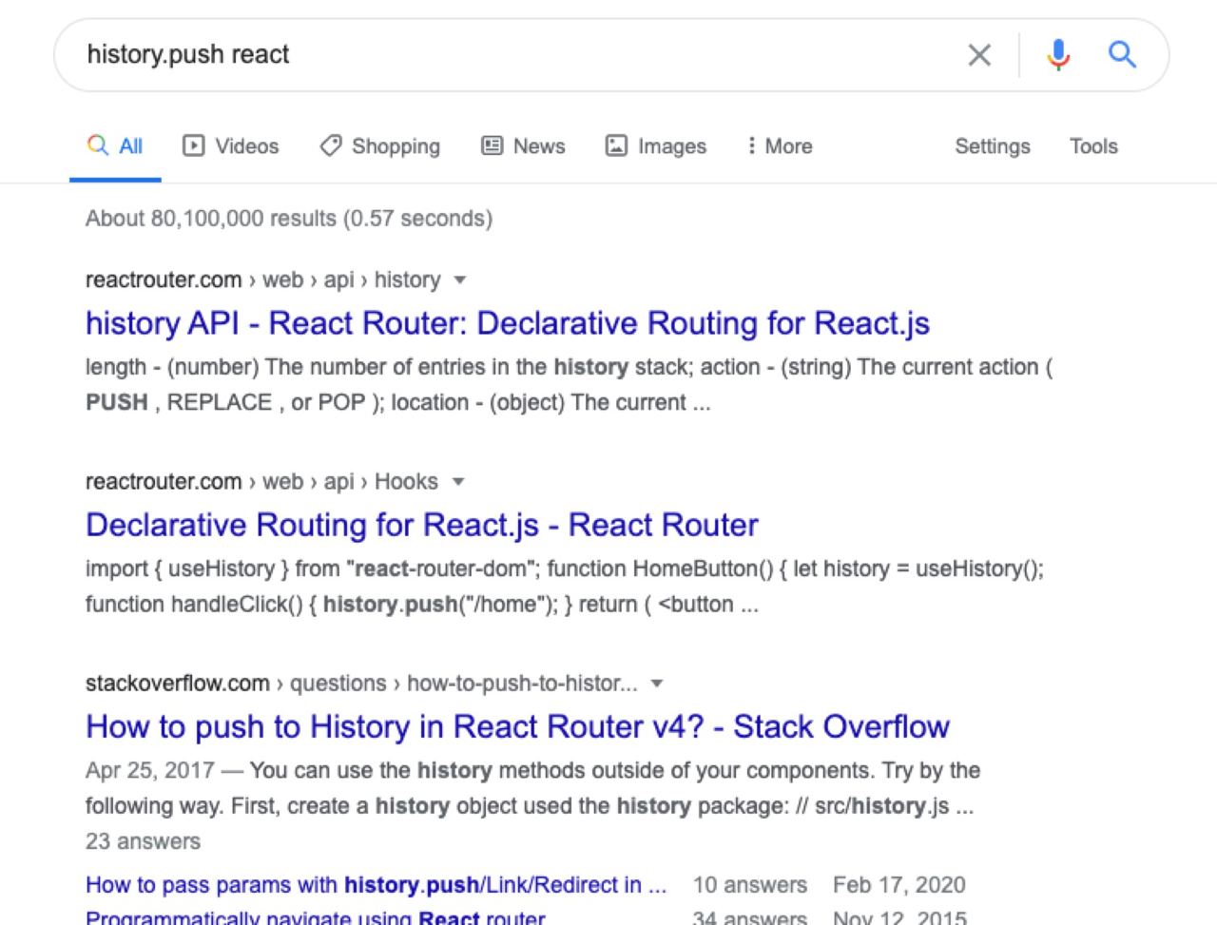The image size is (1217, 925).
Task: Expand the dropdown arrow beside the stackoverflow.com breadcrumb
Action: (656, 684)
